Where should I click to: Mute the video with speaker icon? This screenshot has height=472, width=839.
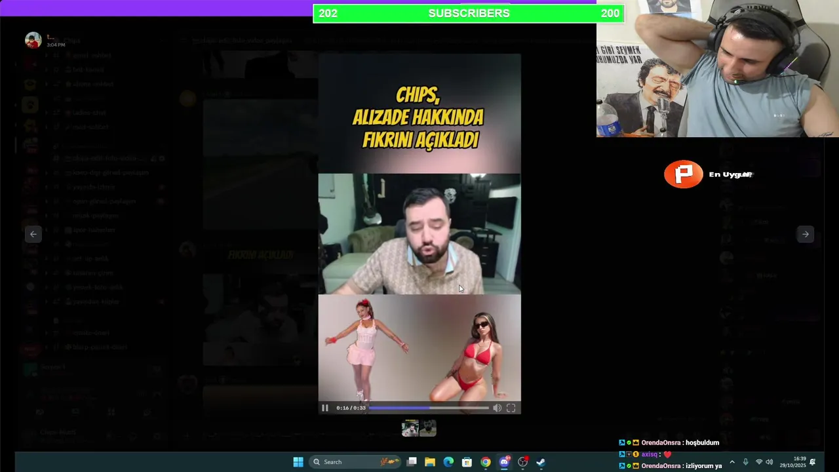click(x=497, y=408)
